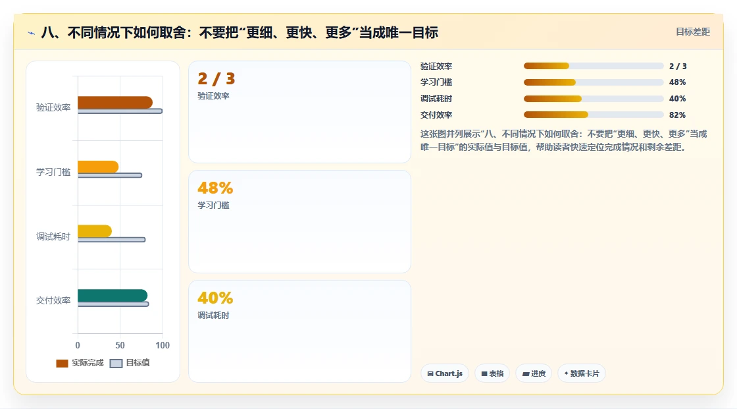
Task: Click the 数据卡片 tag chip
Action: (x=582, y=373)
